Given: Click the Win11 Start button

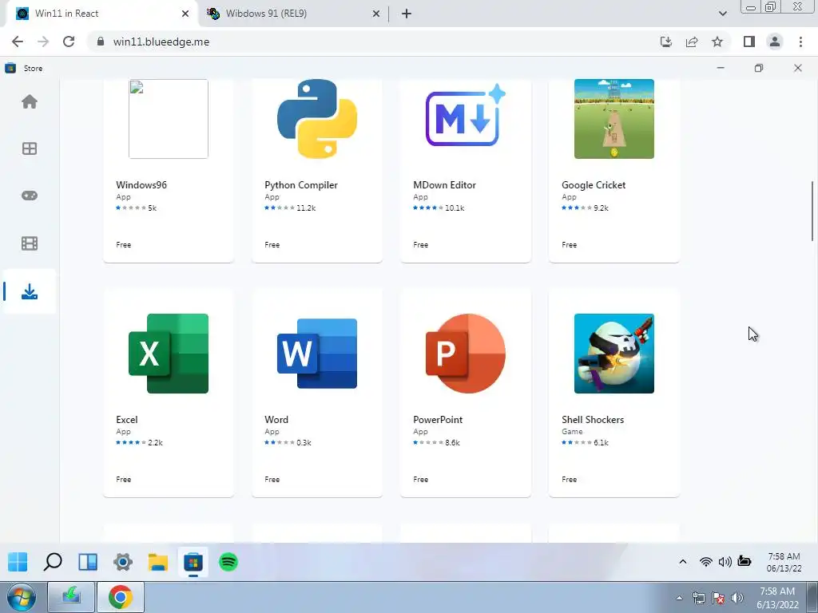Looking at the screenshot, I should tap(18, 562).
